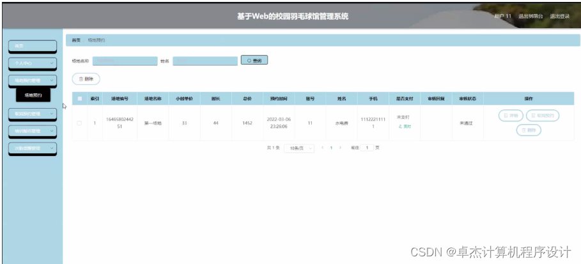The width and height of the screenshot is (581, 264).
Task: Click the 时长 value 44
Action: tap(215, 123)
